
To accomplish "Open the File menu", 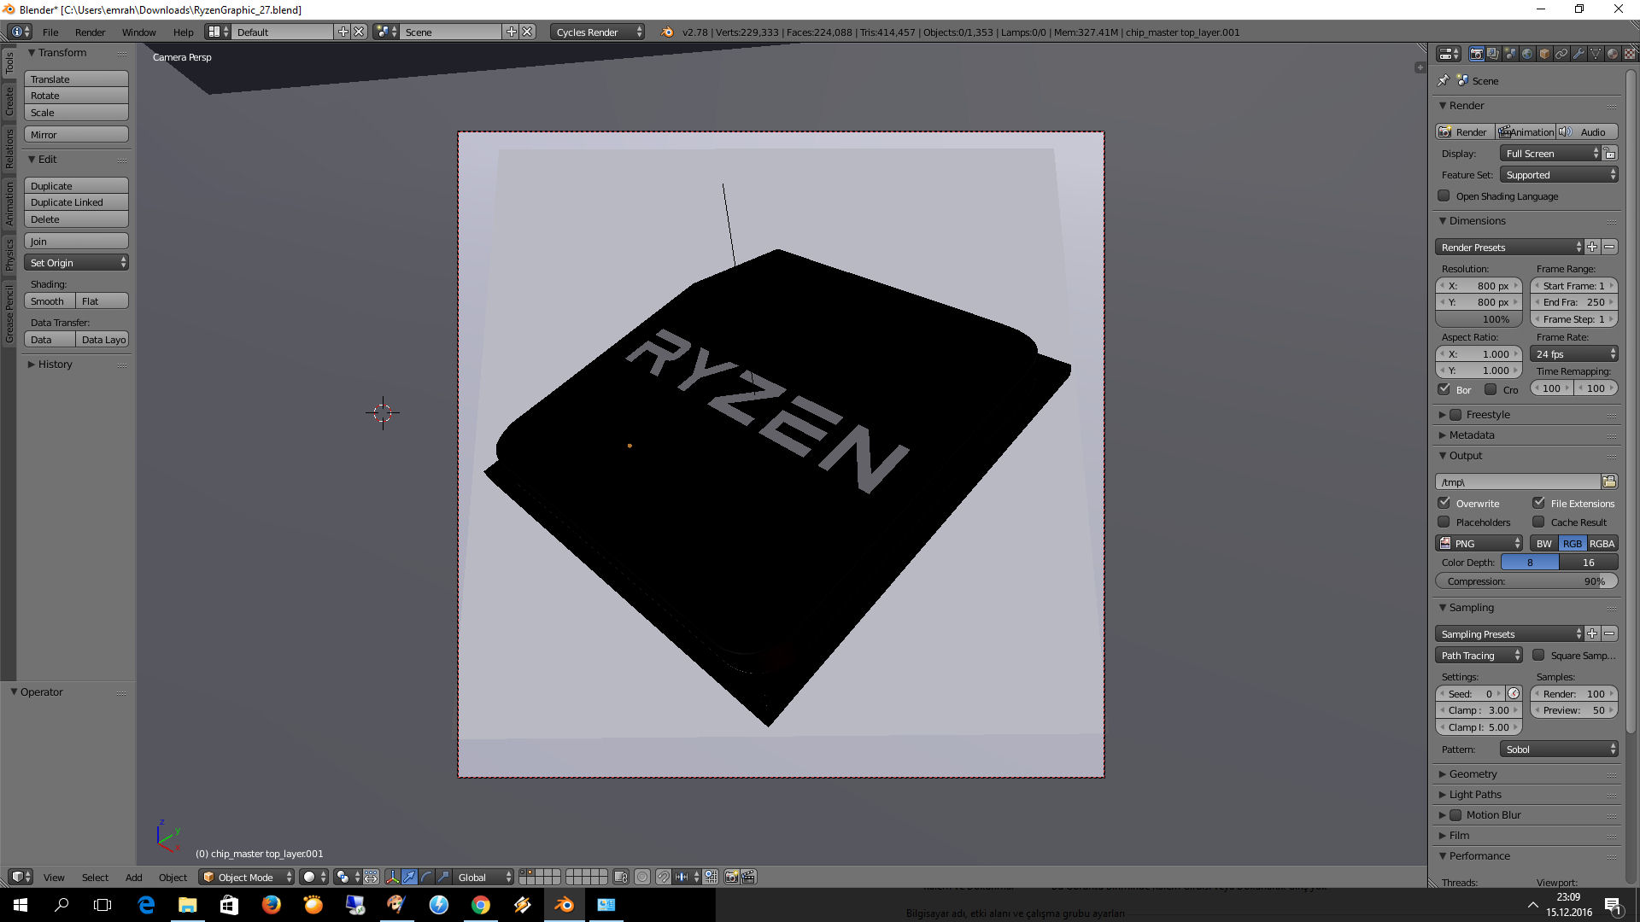I will 50,32.
